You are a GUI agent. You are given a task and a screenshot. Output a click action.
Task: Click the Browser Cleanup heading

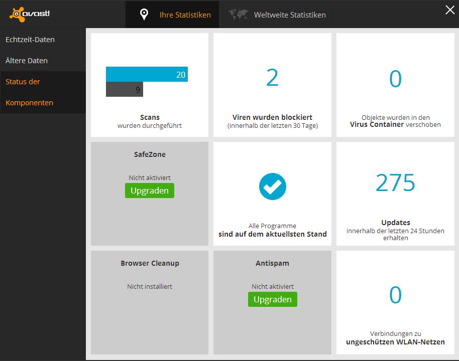(150, 263)
